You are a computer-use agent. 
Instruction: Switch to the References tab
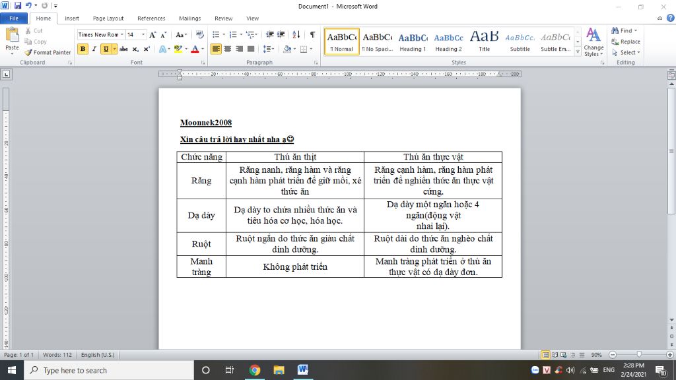(x=151, y=18)
